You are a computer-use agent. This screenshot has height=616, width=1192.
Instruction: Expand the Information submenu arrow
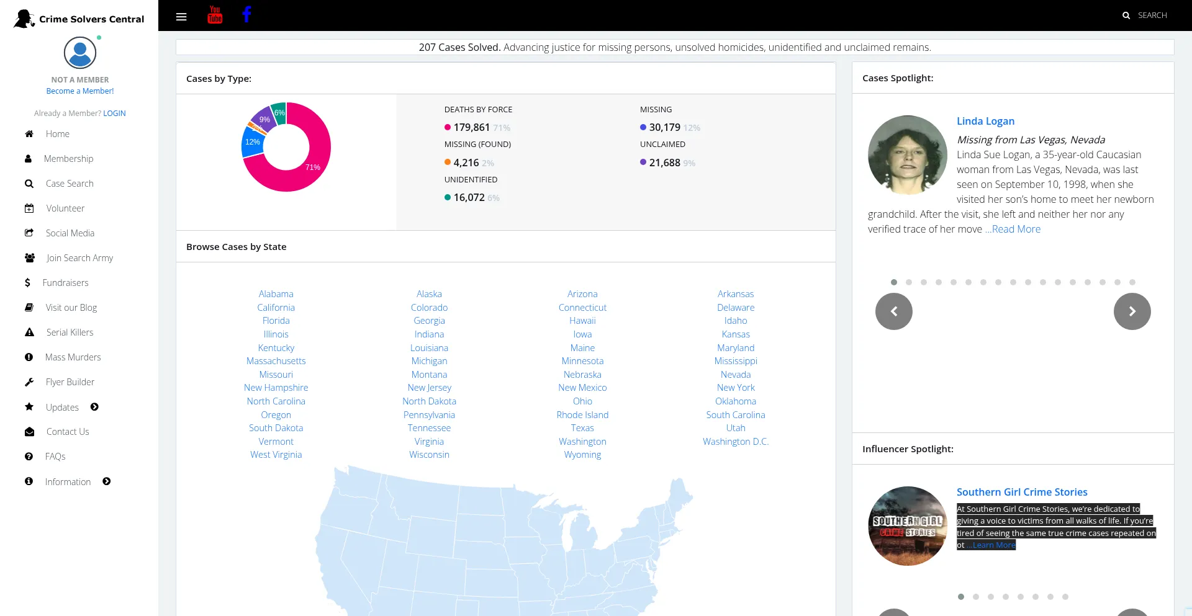click(x=107, y=481)
